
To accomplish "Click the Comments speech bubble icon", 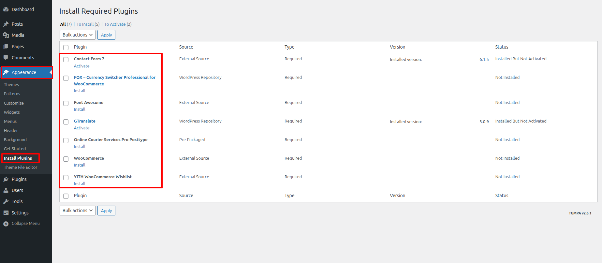I will 6,58.
